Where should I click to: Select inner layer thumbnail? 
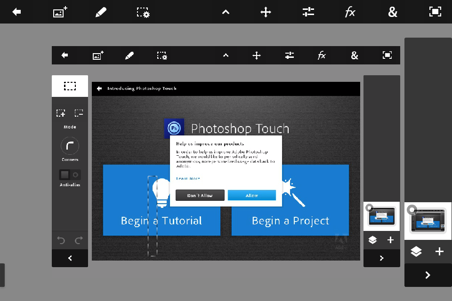click(x=382, y=216)
